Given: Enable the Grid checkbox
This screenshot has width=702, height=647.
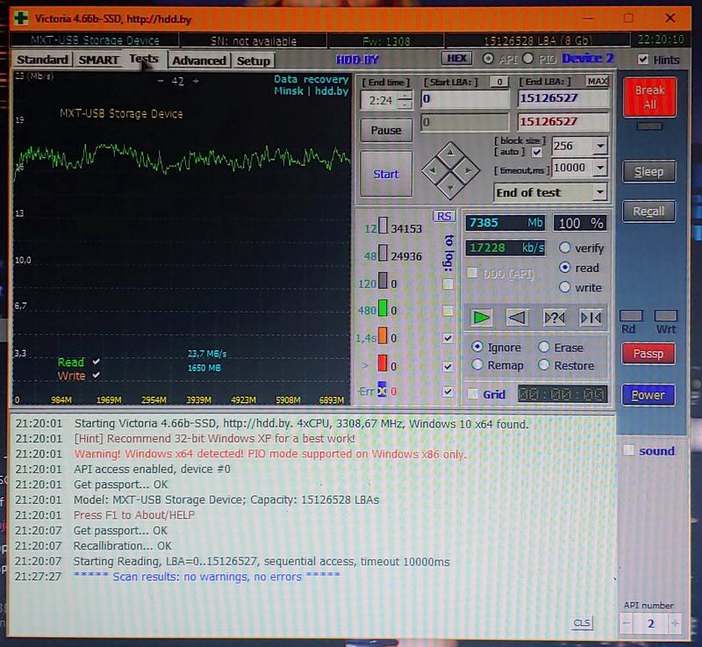Looking at the screenshot, I should tap(474, 394).
